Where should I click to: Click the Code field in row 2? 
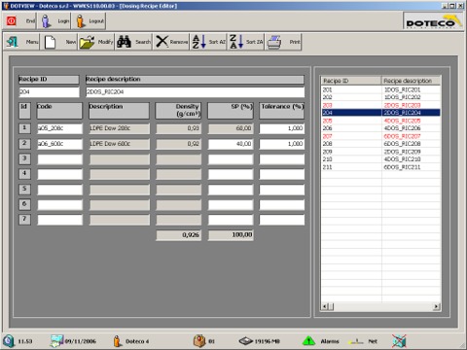point(59,144)
